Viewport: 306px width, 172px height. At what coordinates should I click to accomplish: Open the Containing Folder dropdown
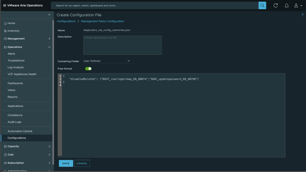(x=107, y=61)
